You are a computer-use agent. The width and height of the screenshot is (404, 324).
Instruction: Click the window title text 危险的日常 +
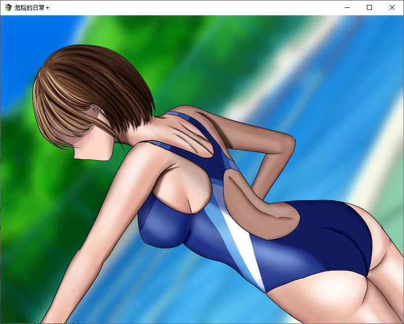point(32,8)
